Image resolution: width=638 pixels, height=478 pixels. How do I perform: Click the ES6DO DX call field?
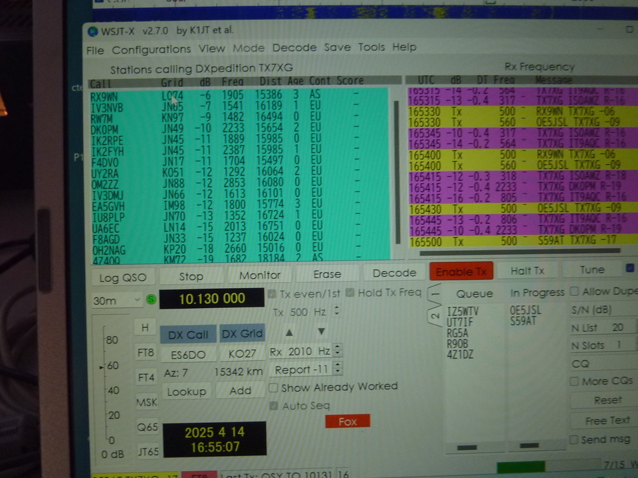tap(188, 355)
